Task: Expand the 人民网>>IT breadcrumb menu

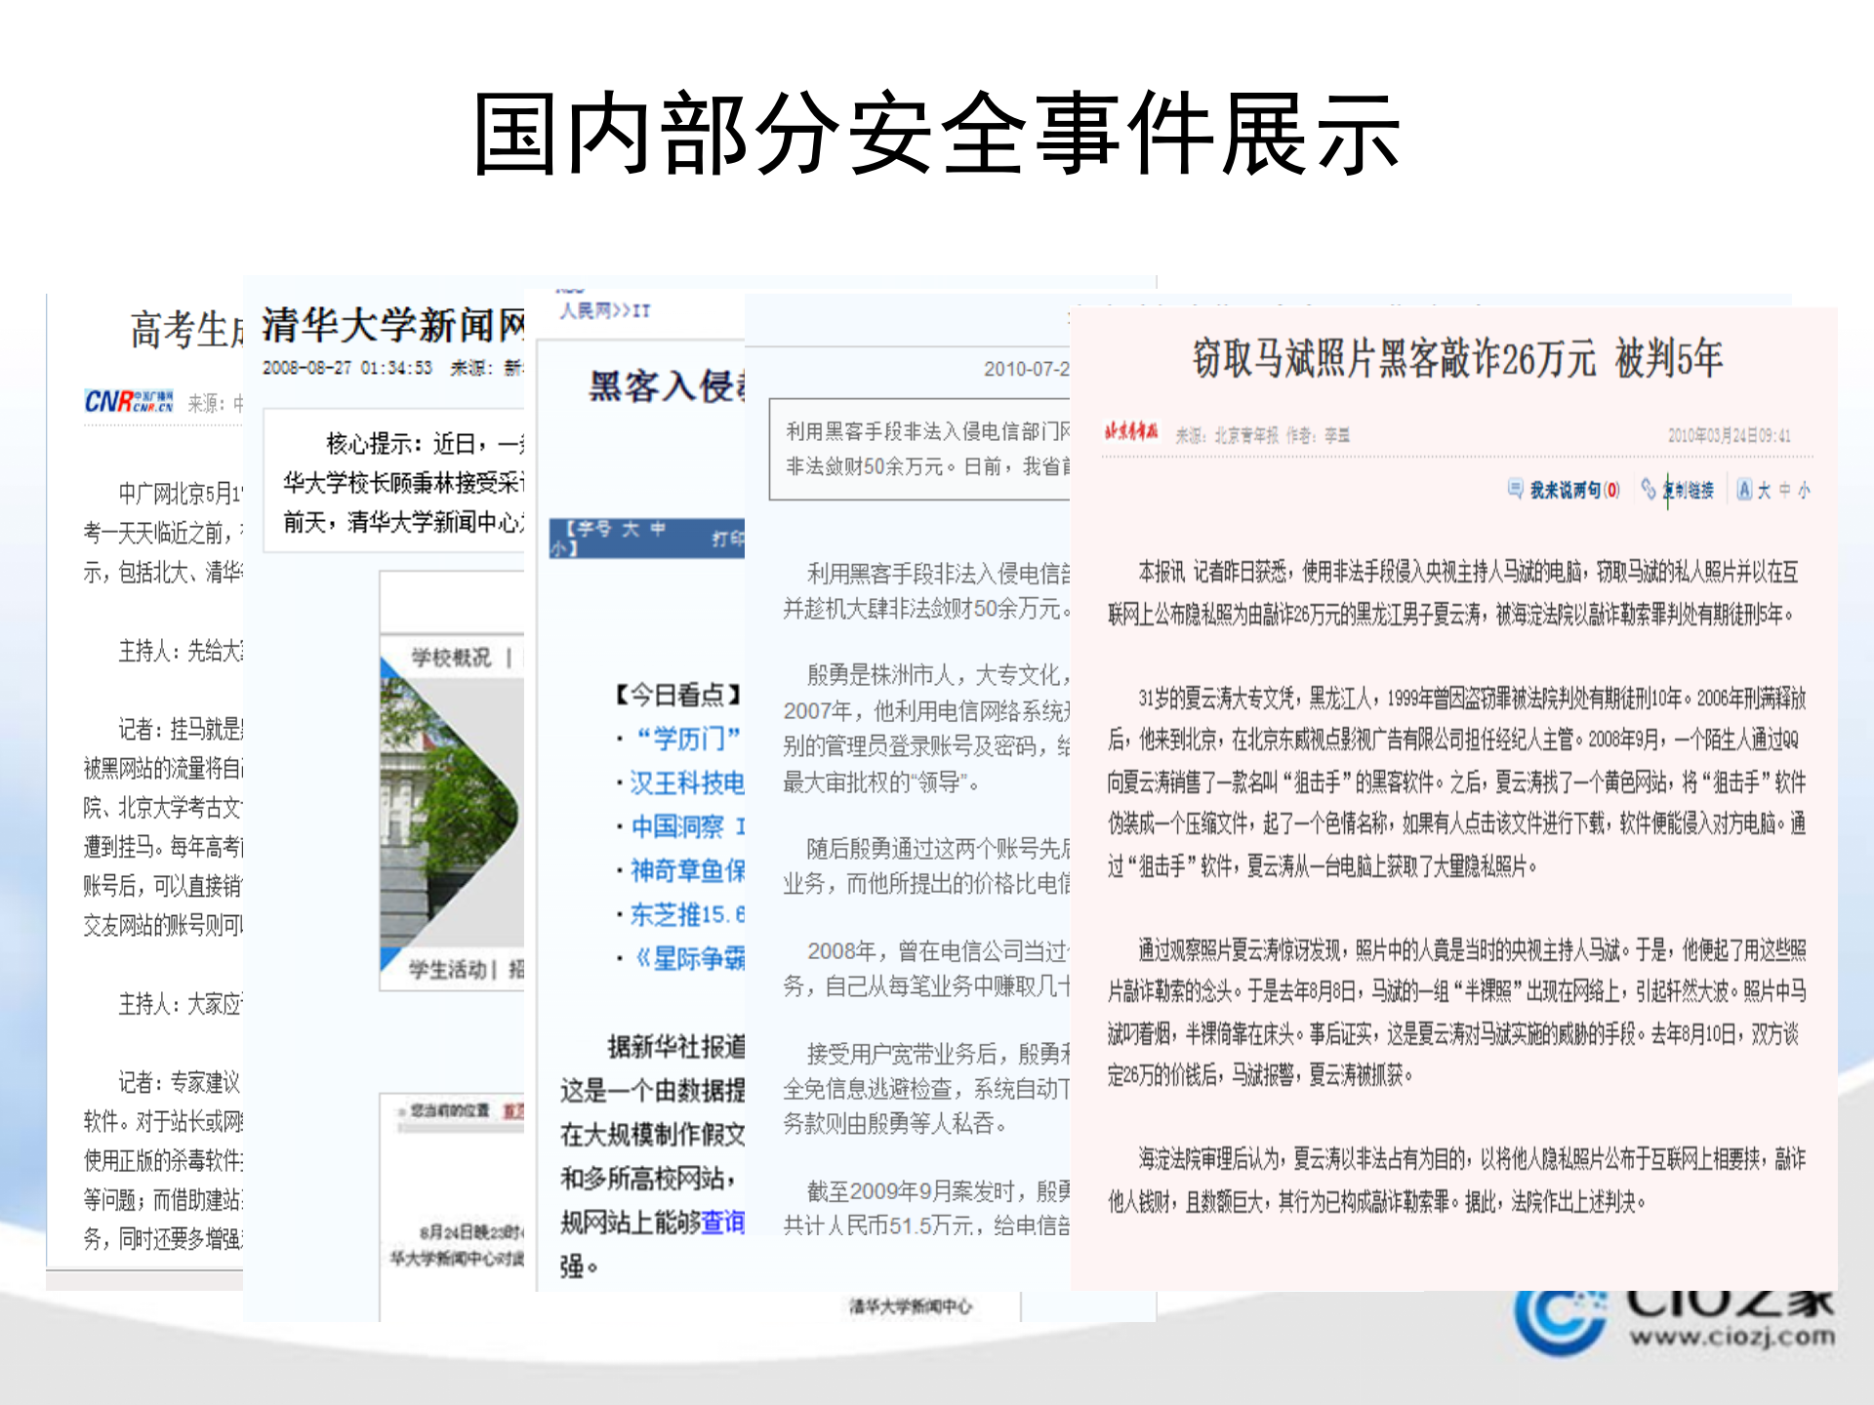Action: coord(605,312)
